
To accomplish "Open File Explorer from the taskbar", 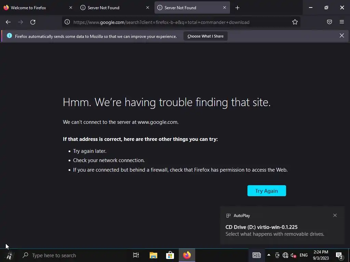I will (153, 255).
